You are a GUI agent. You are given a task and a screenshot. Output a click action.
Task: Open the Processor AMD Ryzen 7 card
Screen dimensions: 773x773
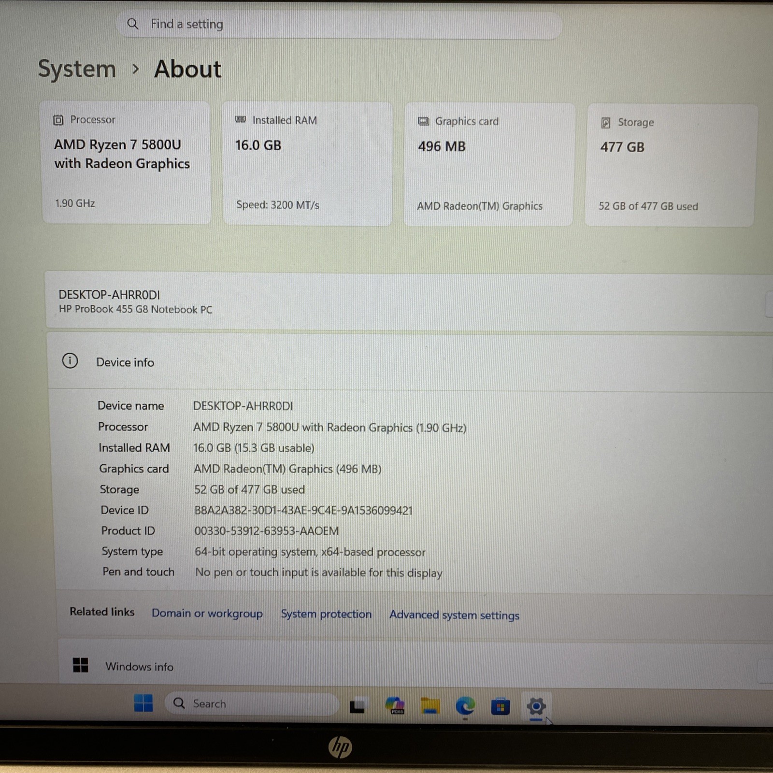tap(126, 162)
